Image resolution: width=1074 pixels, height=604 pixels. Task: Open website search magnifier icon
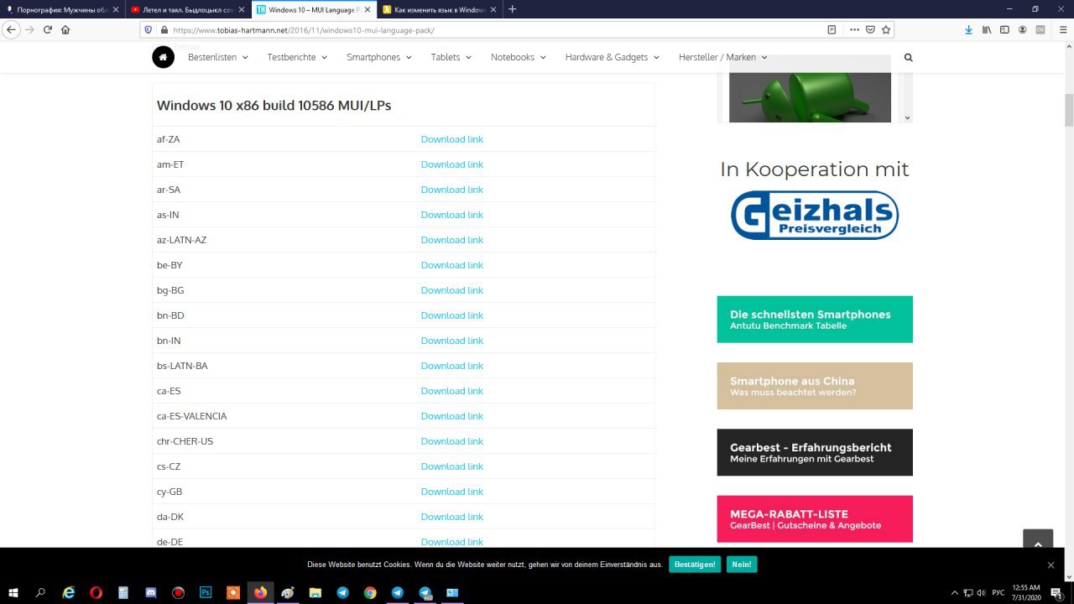tap(908, 57)
